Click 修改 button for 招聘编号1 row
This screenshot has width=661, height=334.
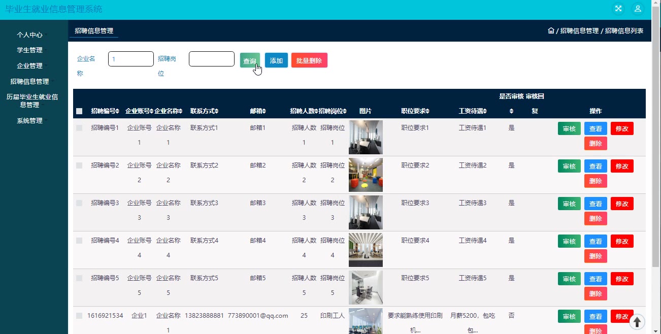[622, 128]
